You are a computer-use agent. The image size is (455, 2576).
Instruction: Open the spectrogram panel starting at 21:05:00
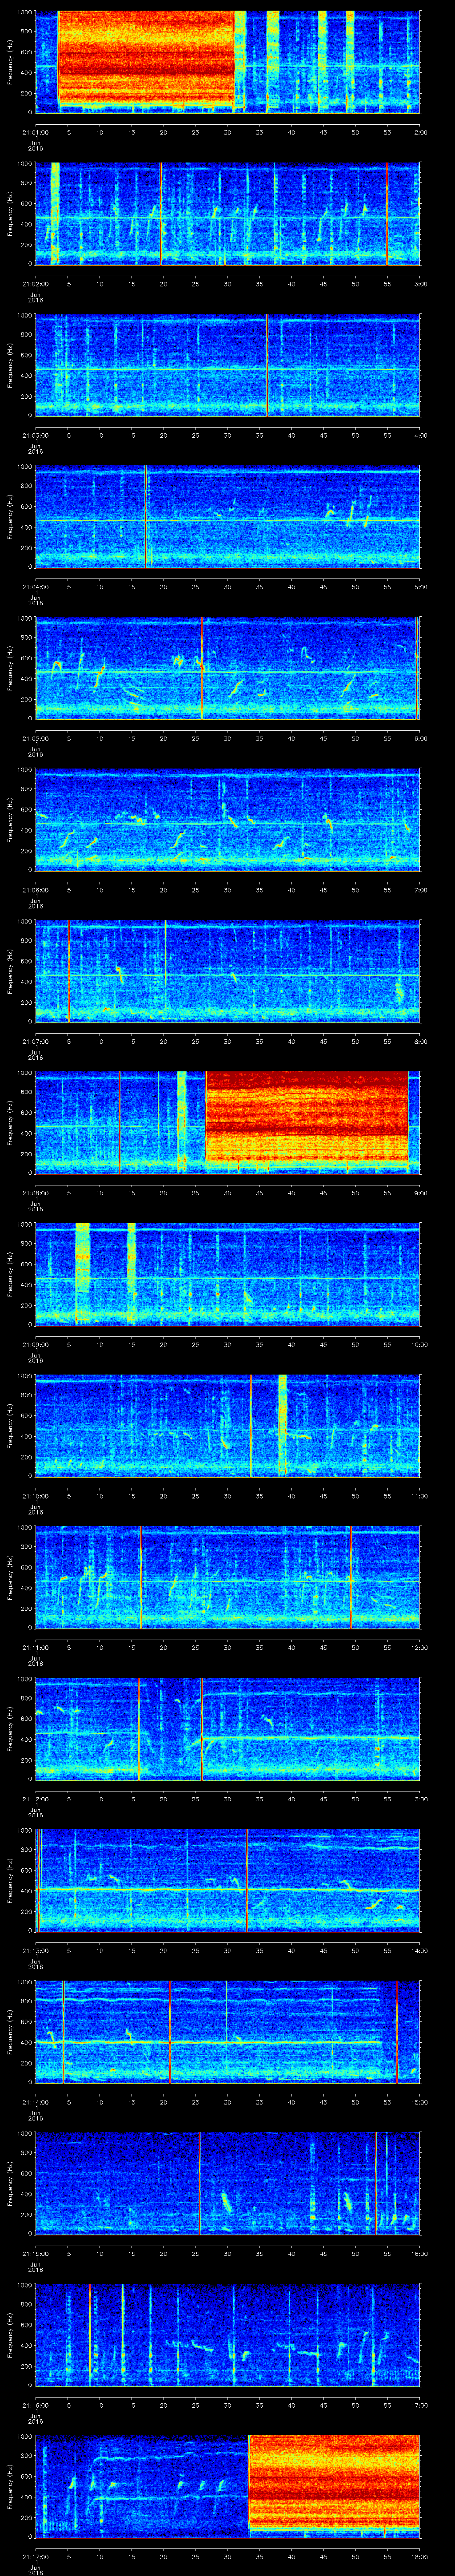click(x=227, y=668)
